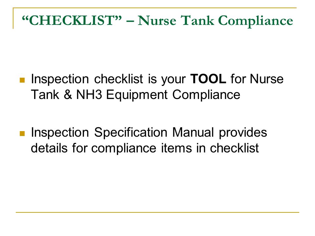Click the word "provides" in the second bullet
The height and width of the screenshot is (236, 315).
pos(243,133)
